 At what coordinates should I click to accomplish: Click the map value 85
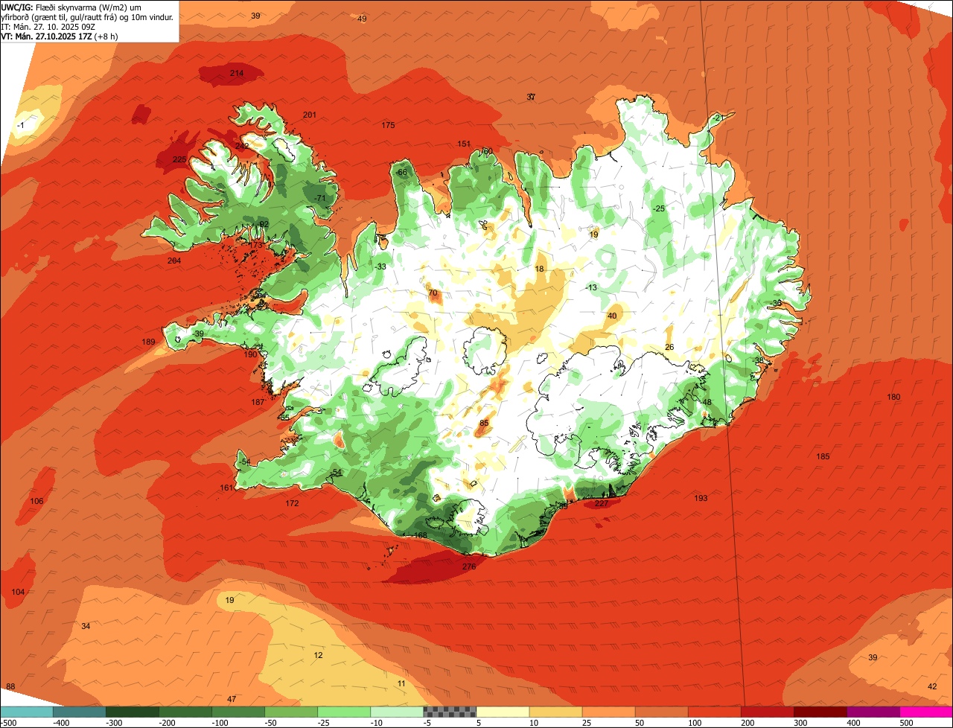pyautogui.click(x=484, y=424)
